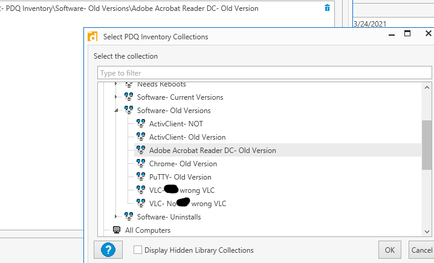The image size is (434, 263).
Task: Collapse the Software- Old Versions node
Action: [x=116, y=111]
